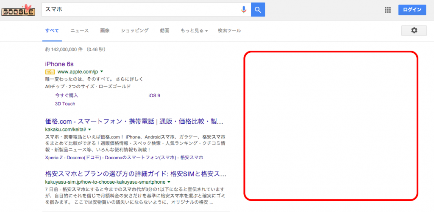Click the www.apple.com/jp URL text
The width and height of the screenshot is (434, 212).
pyautogui.click(x=78, y=72)
